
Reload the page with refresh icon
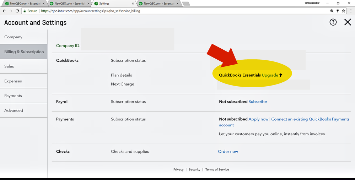[17, 11]
